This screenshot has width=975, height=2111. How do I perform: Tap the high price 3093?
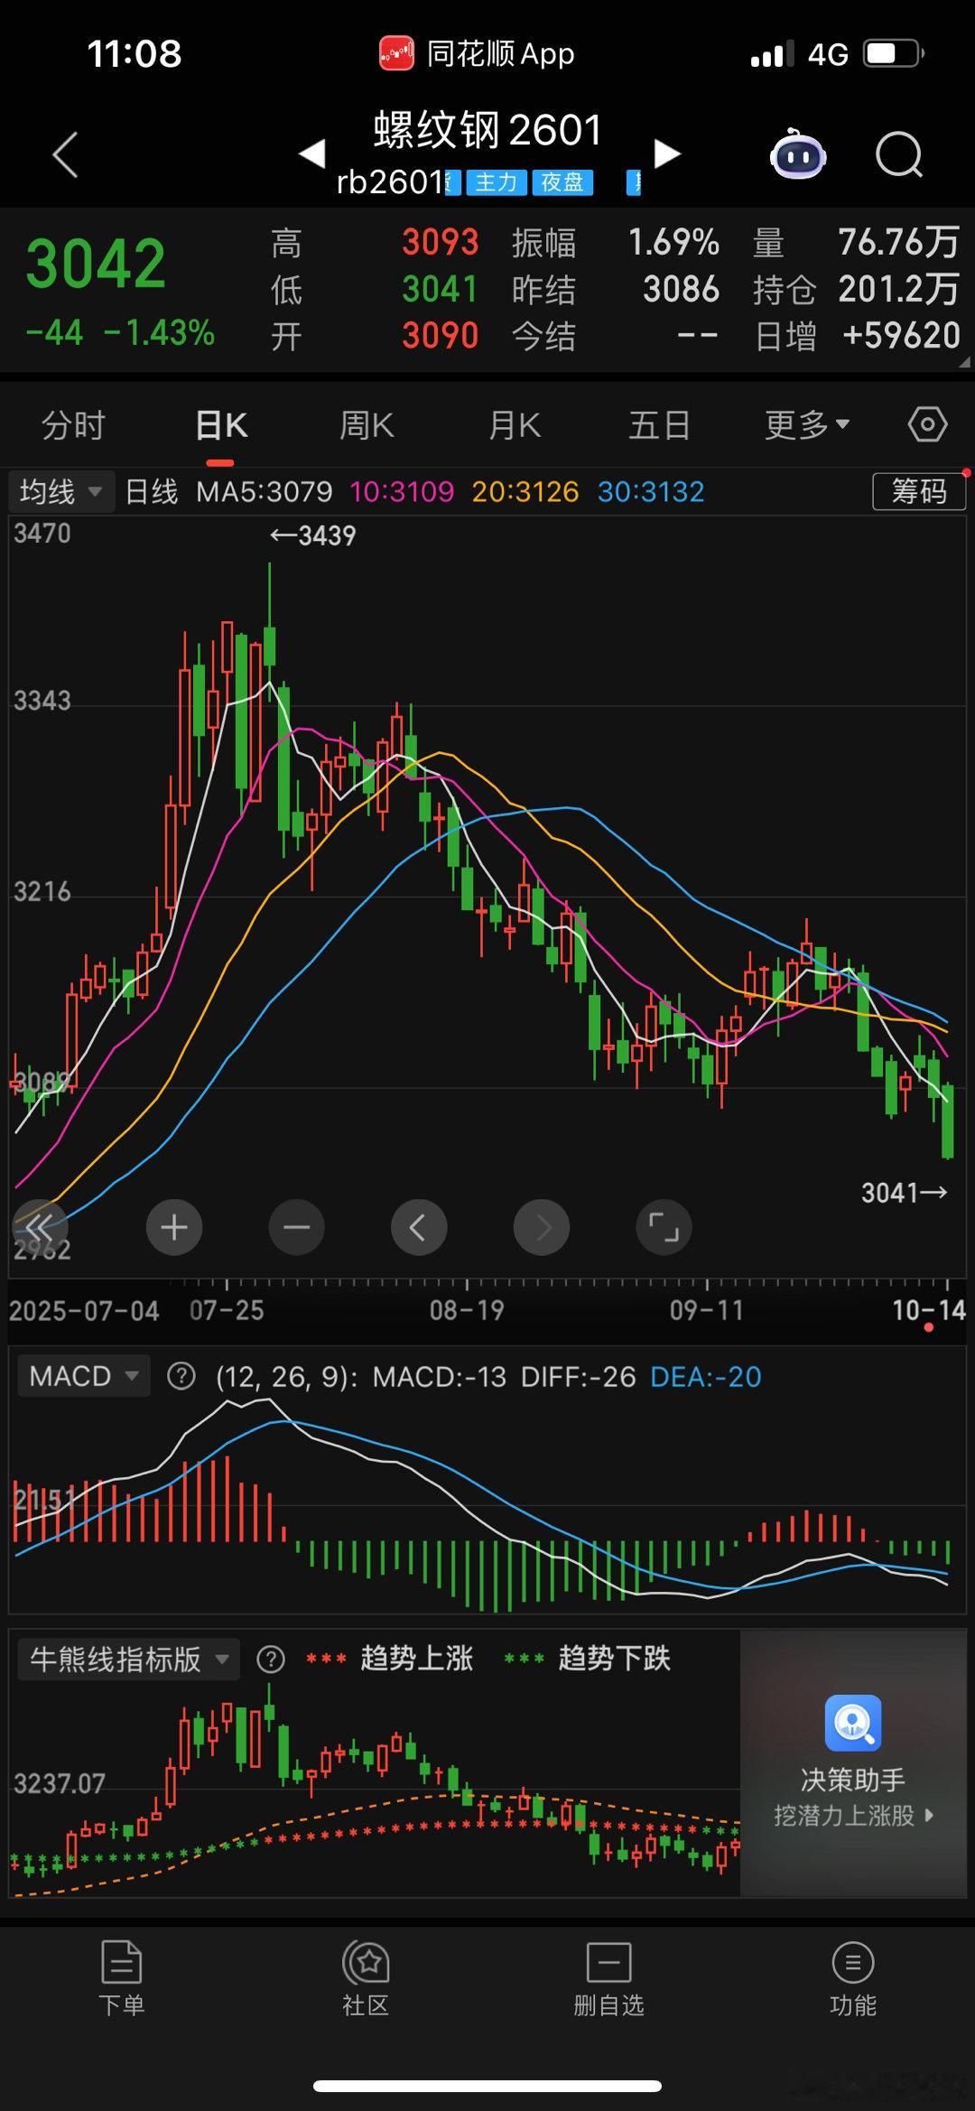click(x=441, y=242)
